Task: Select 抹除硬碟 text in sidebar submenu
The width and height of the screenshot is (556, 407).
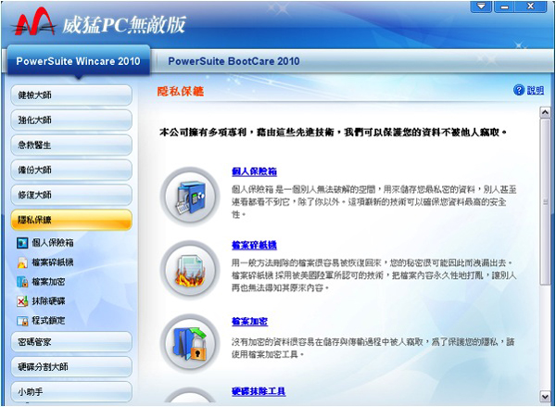Action: click(48, 301)
